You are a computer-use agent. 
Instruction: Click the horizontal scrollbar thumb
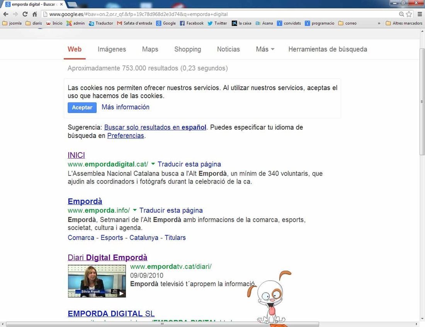[162, 324]
